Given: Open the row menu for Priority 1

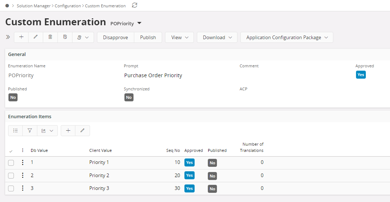Looking at the screenshot, I should pyautogui.click(x=23, y=162).
